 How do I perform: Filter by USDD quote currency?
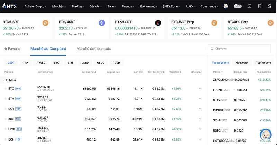click(85, 63)
